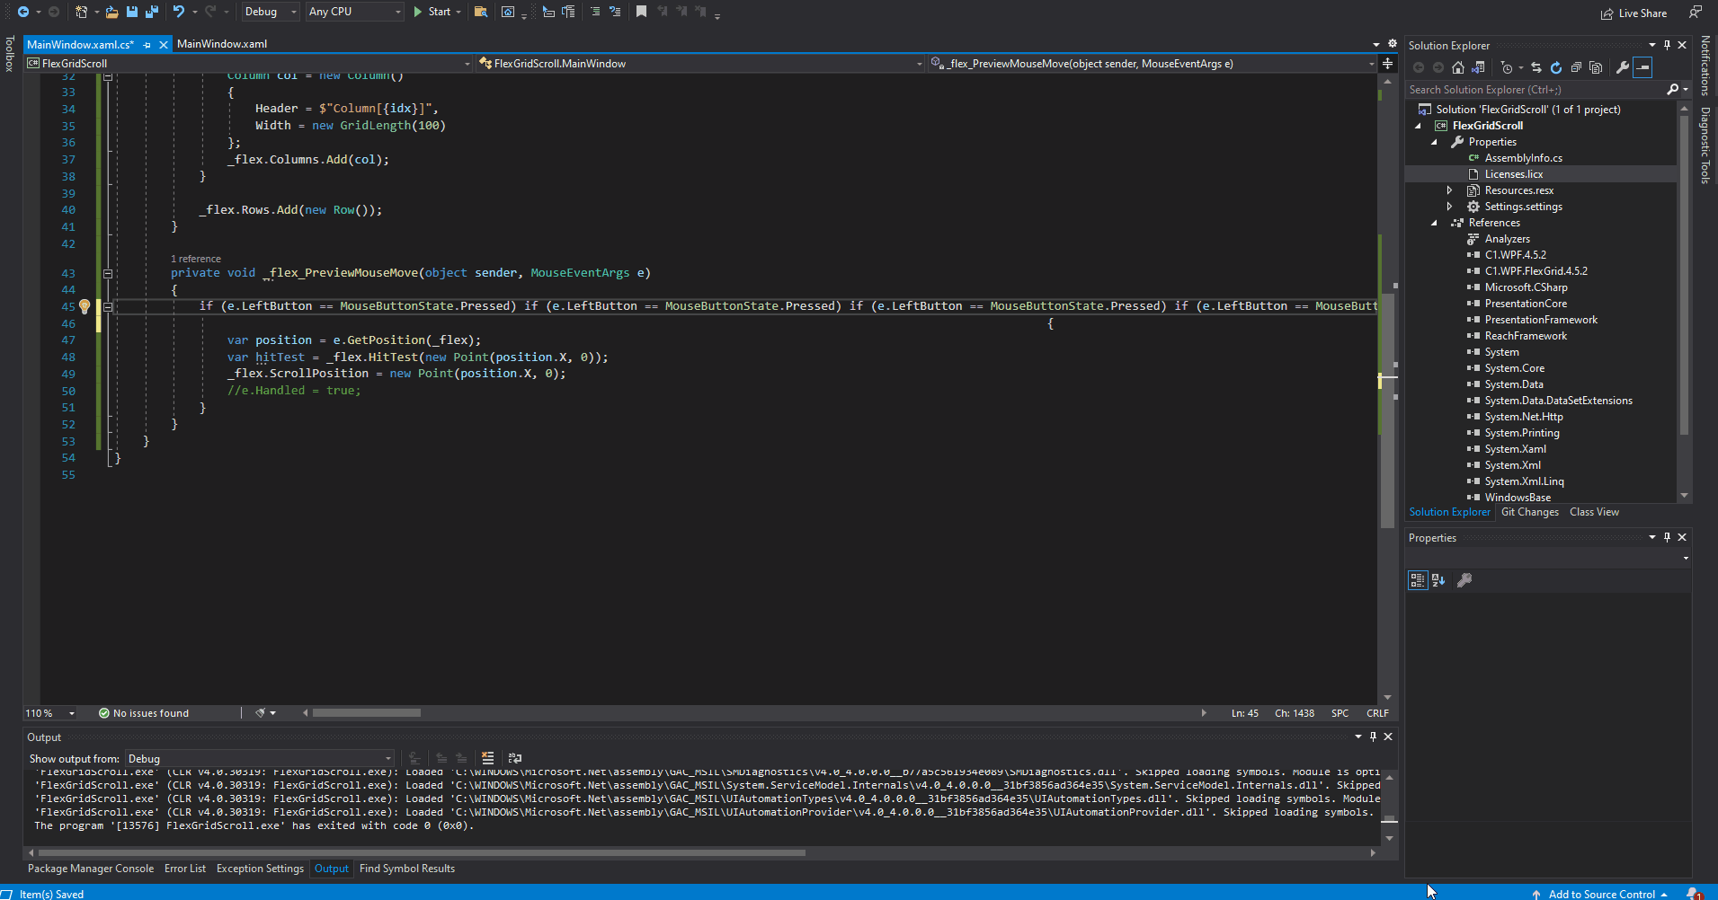Click the Search Solution Explorer input field
1718x900 pixels.
(x=1528, y=90)
